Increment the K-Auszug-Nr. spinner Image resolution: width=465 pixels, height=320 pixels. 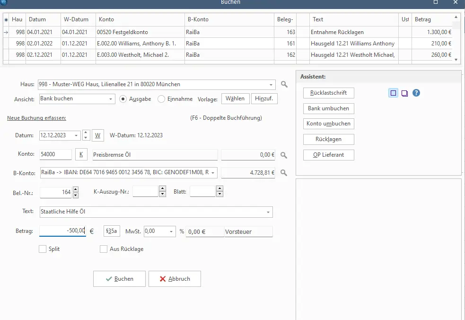point(162,188)
